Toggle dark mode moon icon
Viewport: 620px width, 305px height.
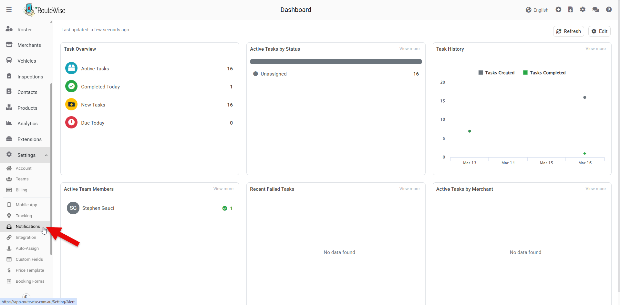pyautogui.click(x=26, y=297)
